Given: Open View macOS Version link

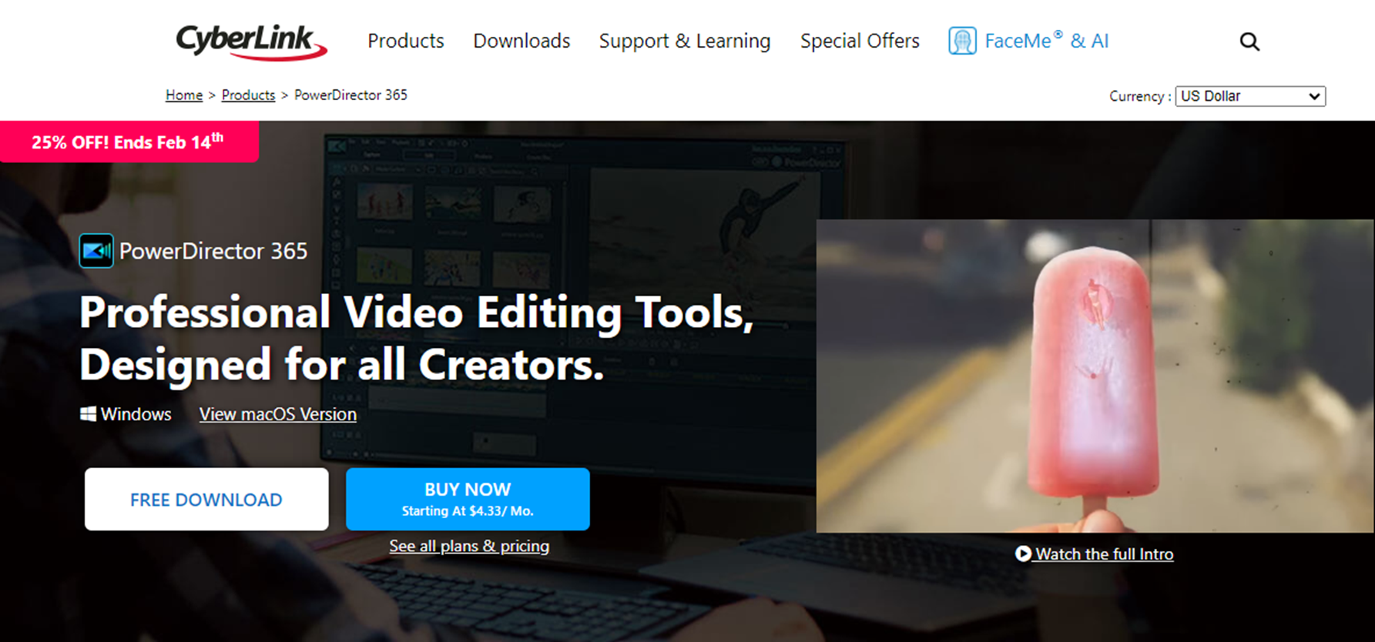Looking at the screenshot, I should coord(278,414).
